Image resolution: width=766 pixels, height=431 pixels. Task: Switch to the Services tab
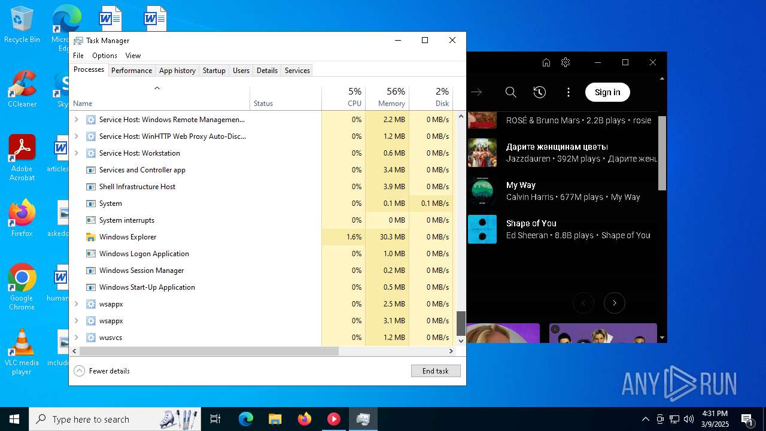(297, 71)
